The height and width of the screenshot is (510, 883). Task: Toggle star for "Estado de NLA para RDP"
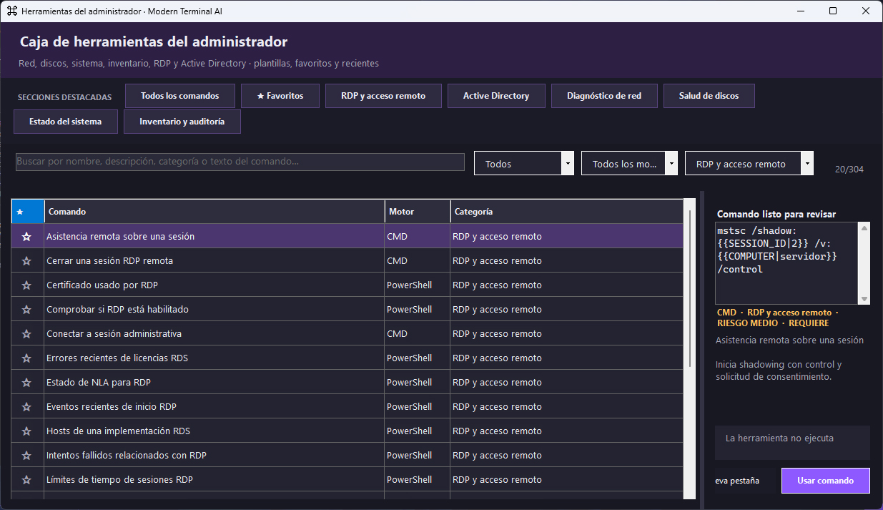tap(27, 382)
